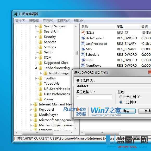Click the SearchUrl folder icon
Screen dimensions: 151x151
pyautogui.click(x=40, y=32)
